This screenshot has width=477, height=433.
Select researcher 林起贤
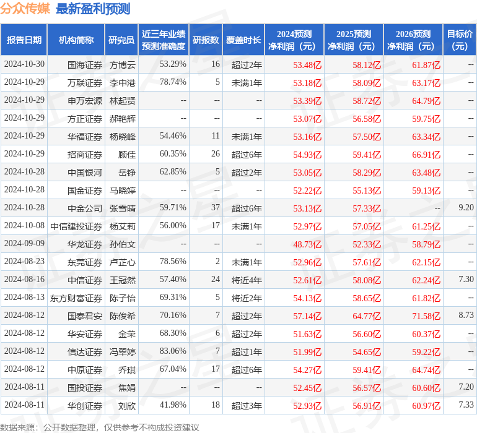tap(123, 101)
